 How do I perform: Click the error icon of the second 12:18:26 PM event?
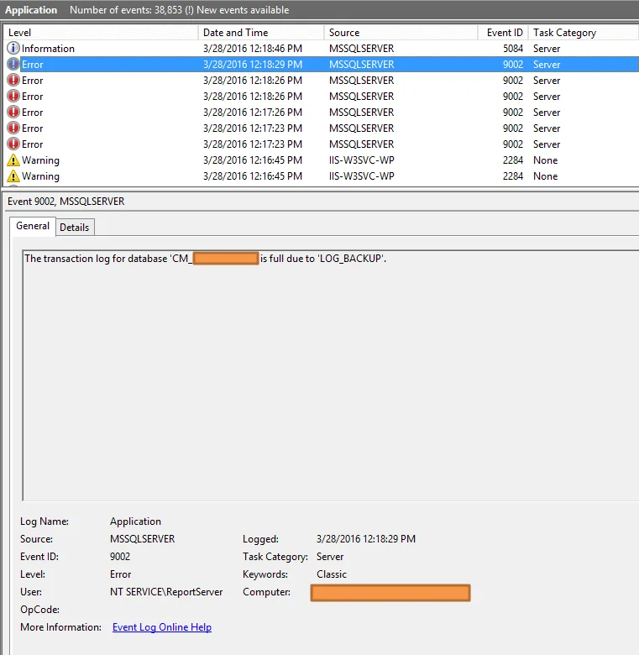tap(13, 96)
